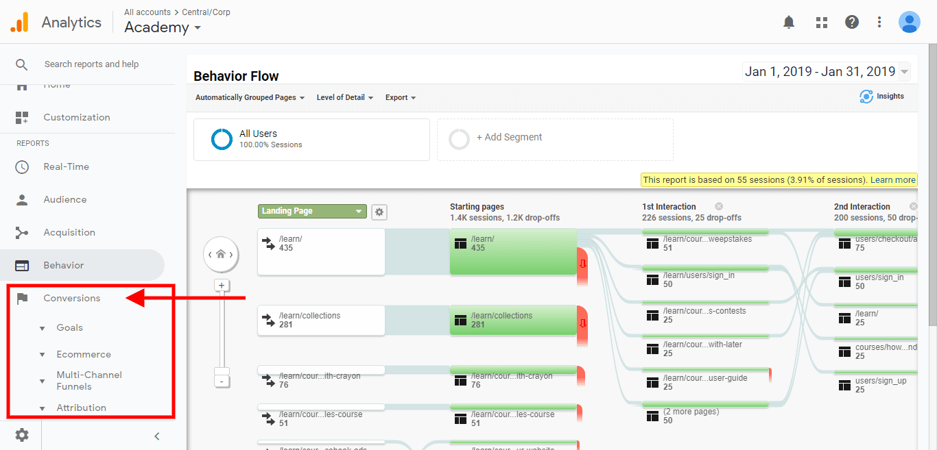Click the Learn more link
This screenshot has height=450, width=937.
892,180
